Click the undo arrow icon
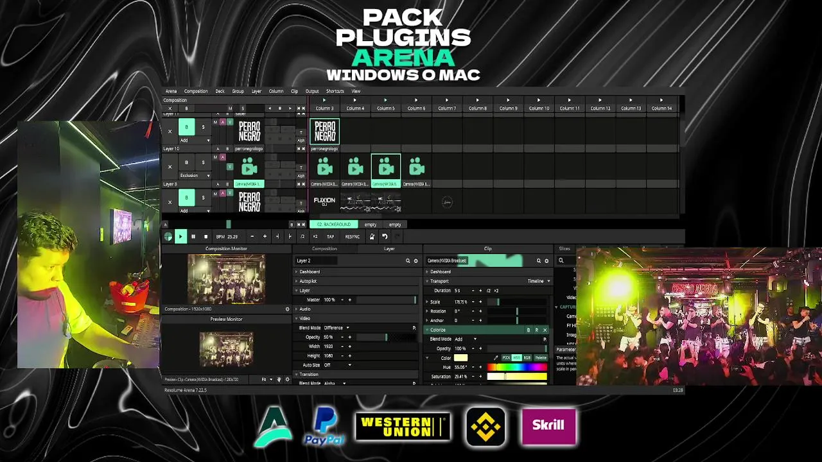This screenshot has width=822, height=462. 385,237
